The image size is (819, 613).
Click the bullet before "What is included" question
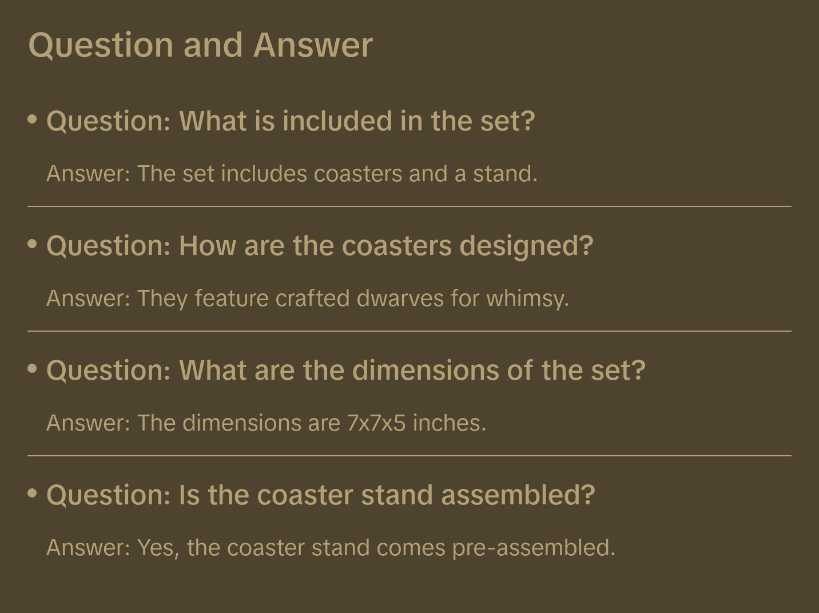click(x=33, y=120)
